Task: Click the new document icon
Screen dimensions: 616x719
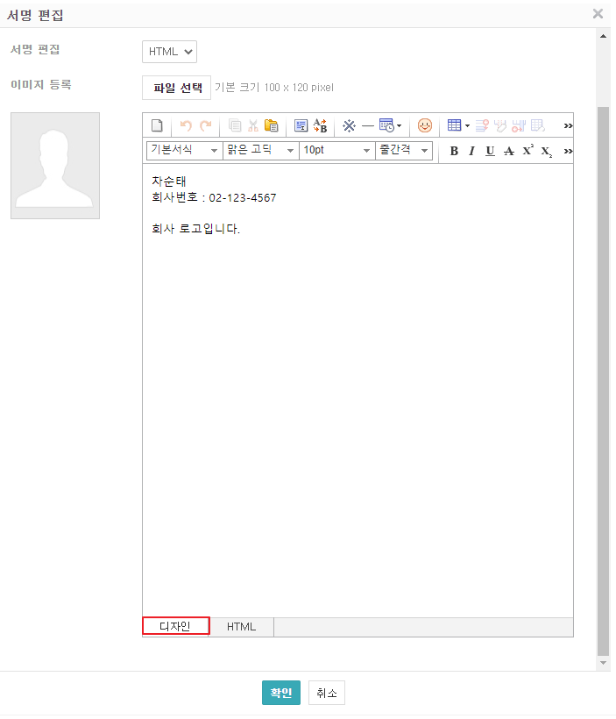Action: (157, 125)
